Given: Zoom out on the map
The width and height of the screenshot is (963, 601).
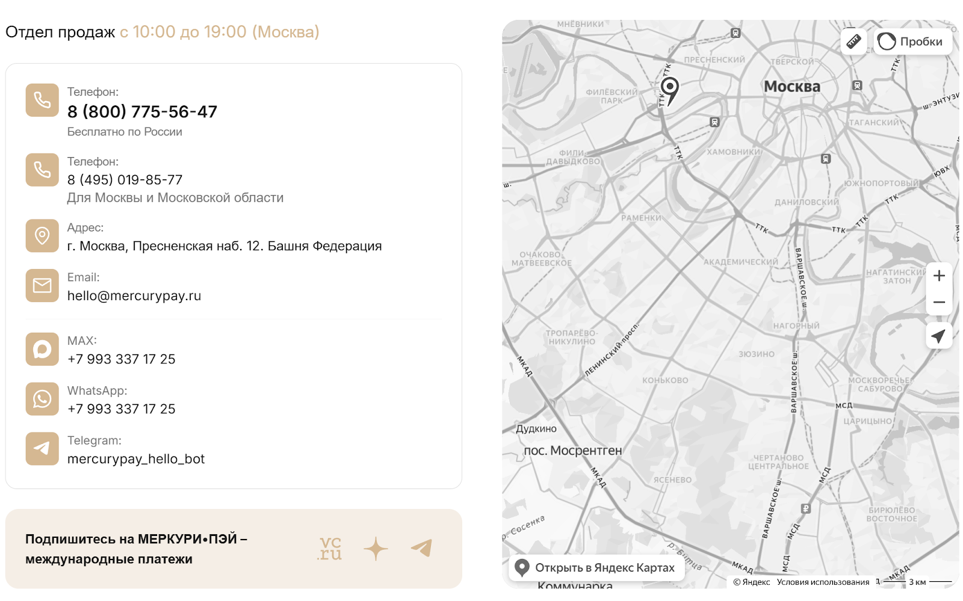Looking at the screenshot, I should coord(939,302).
